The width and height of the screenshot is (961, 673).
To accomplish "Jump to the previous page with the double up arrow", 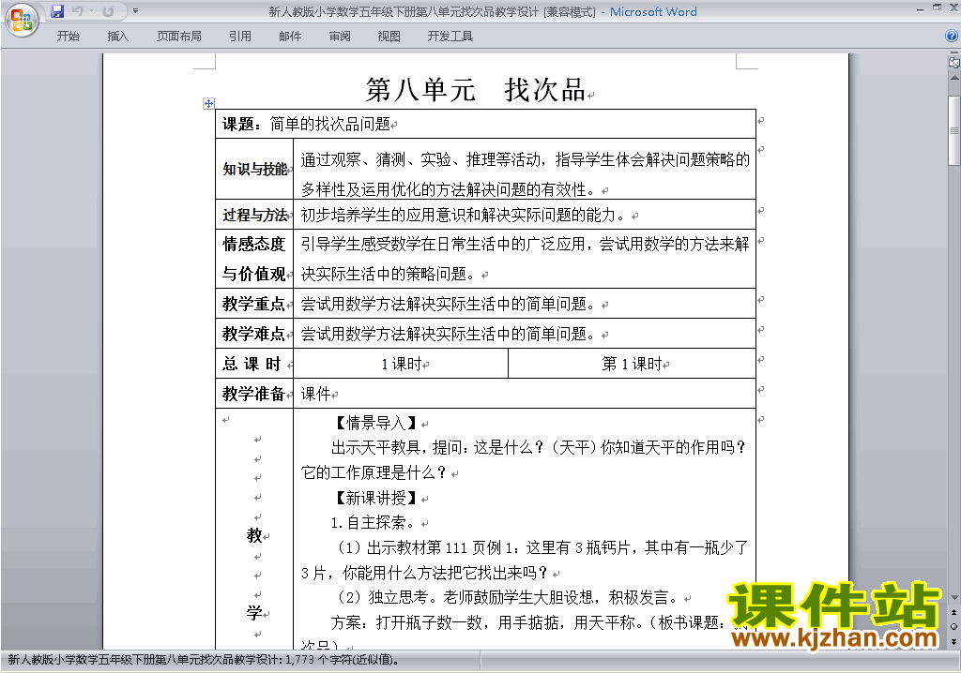I will click(954, 612).
